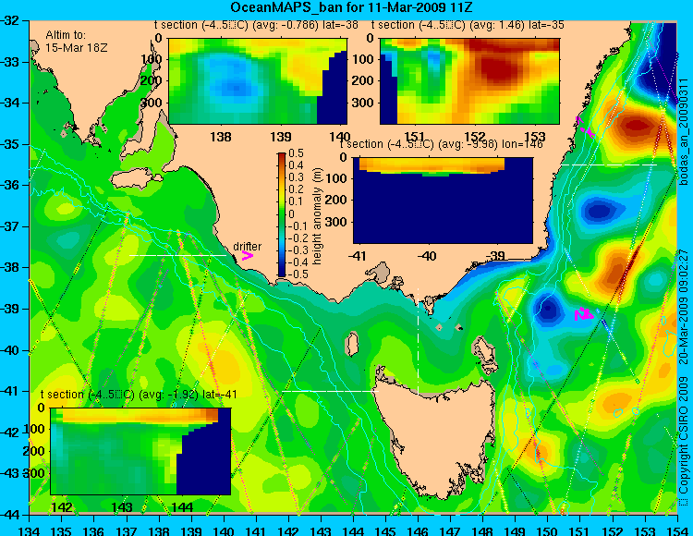Image resolution: width=693 pixels, height=536 pixels.
Task: Click '152' tick on the lat=-35 inset axis
Action: tap(475, 137)
